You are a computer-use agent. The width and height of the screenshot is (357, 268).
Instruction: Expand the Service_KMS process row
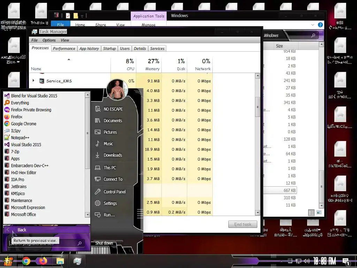(33, 81)
